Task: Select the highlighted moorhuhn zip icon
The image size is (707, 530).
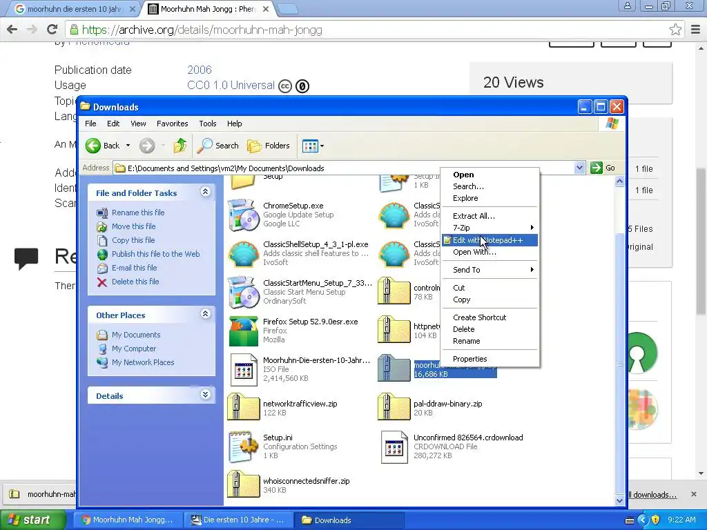Action: coord(394,368)
